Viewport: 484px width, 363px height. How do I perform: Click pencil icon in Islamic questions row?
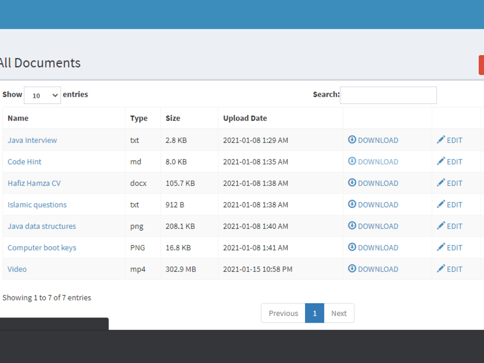click(441, 204)
